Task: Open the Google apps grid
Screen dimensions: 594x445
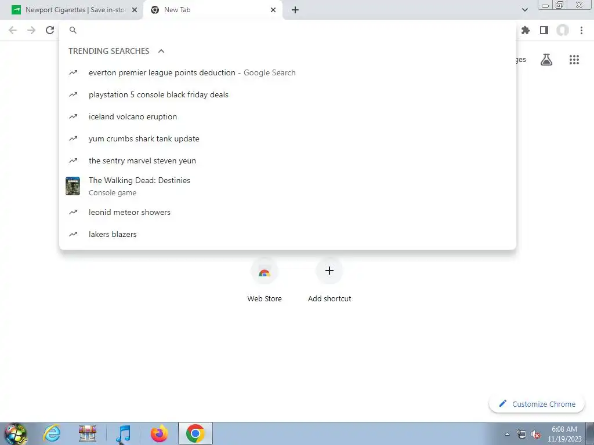Action: [x=574, y=60]
